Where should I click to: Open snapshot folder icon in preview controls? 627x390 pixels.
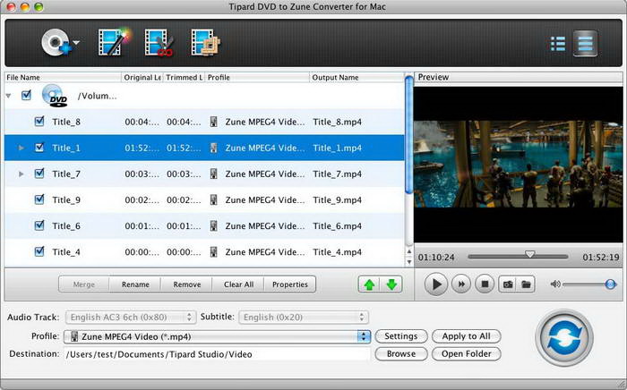[527, 284]
